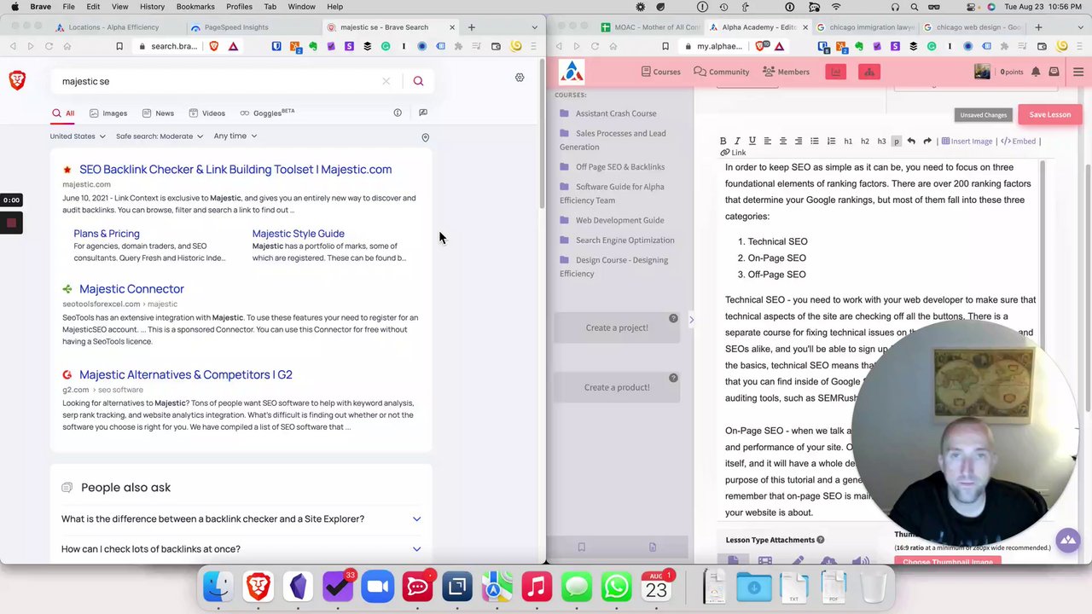Image resolution: width=1092 pixels, height=614 pixels.
Task: Open Majestic Alternatives & Competitors G2 result
Action: 186,374
